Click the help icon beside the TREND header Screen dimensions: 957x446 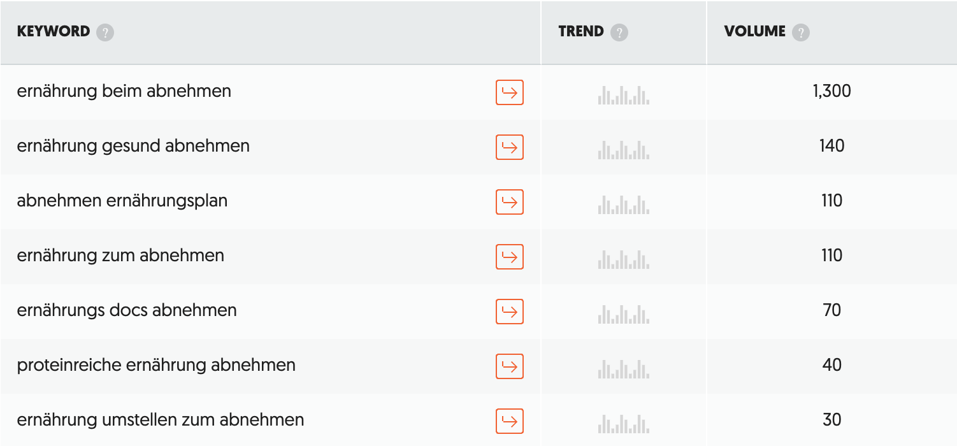619,31
